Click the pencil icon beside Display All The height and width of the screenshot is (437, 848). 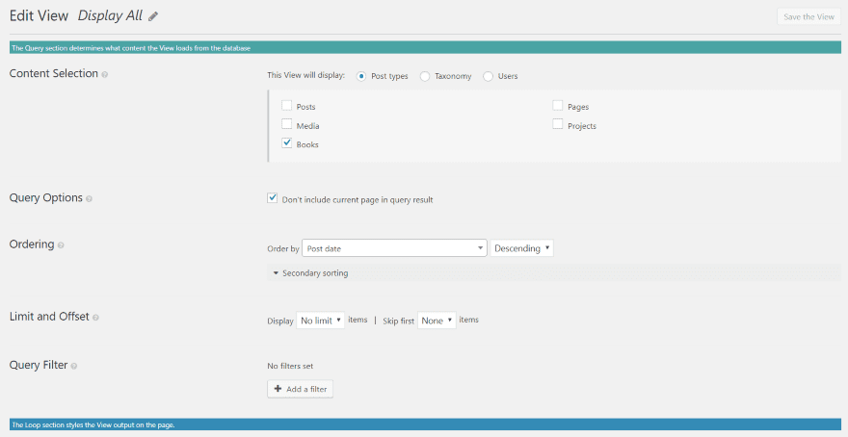[x=153, y=16]
